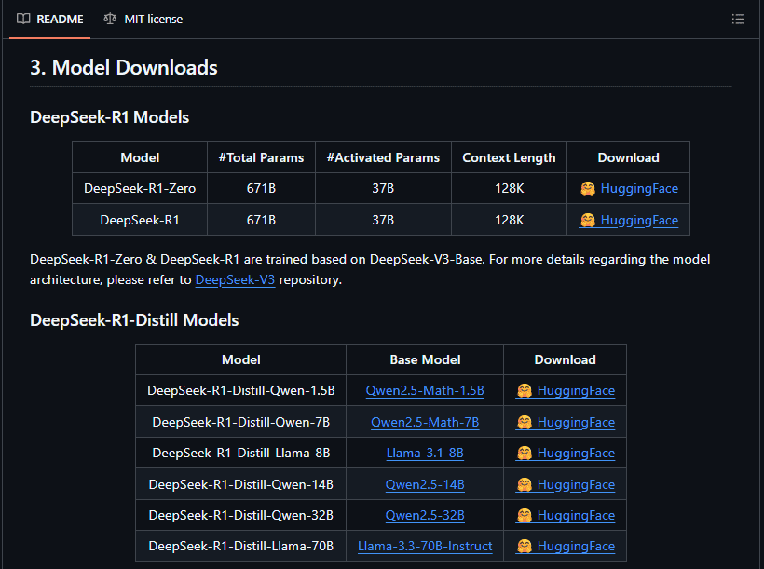
Task: Select '128K' in the DeepSeek-R1-Zero row
Action: (x=509, y=188)
